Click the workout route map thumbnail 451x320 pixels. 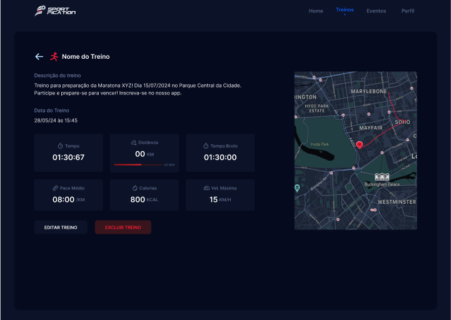[355, 151]
